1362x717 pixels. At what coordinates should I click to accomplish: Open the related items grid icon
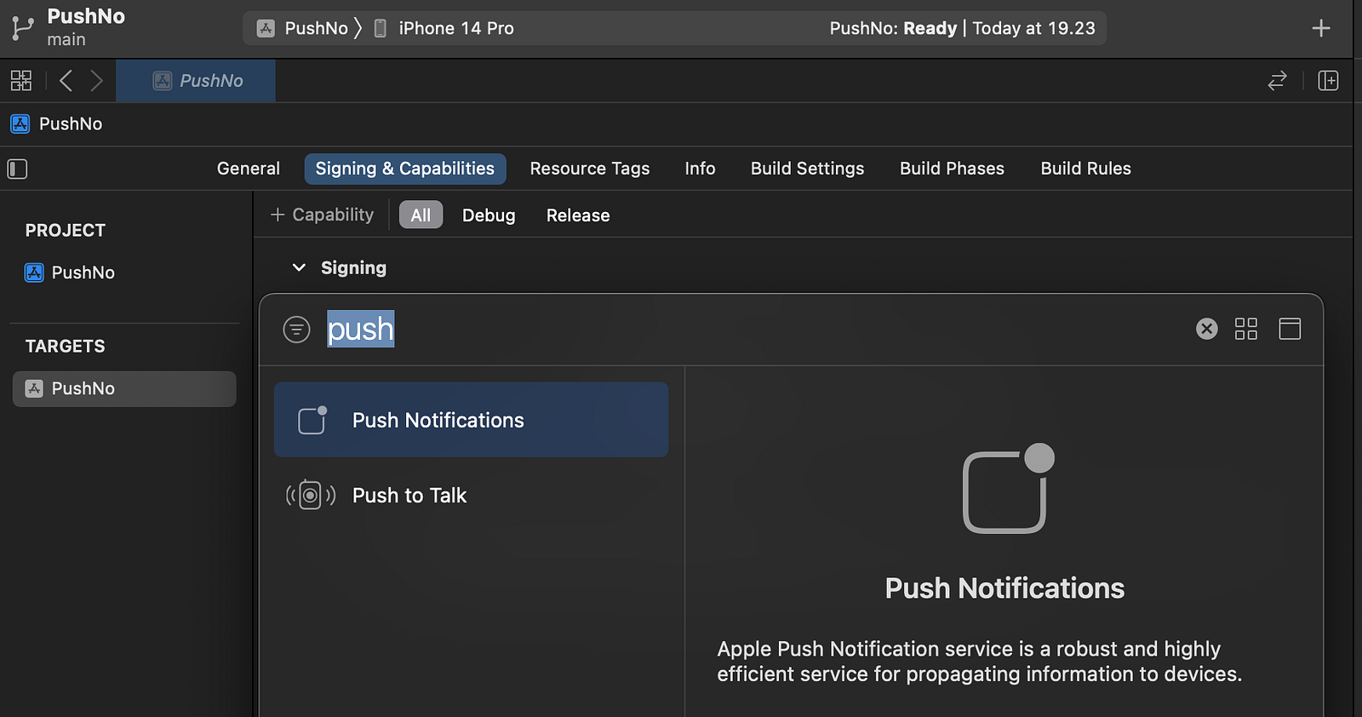[21, 81]
